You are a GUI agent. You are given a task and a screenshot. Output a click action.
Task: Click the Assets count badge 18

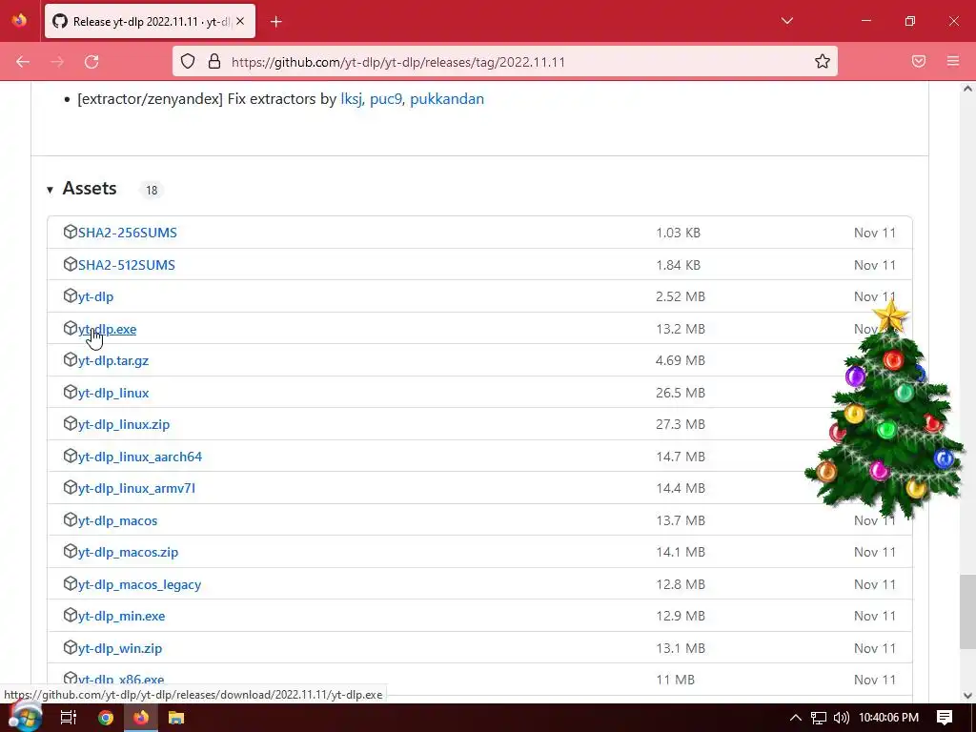click(152, 190)
